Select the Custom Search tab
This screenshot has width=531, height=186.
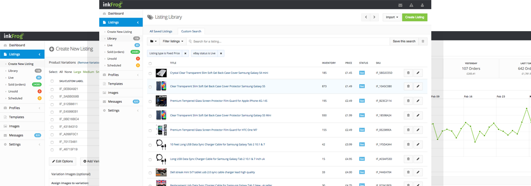191,31
